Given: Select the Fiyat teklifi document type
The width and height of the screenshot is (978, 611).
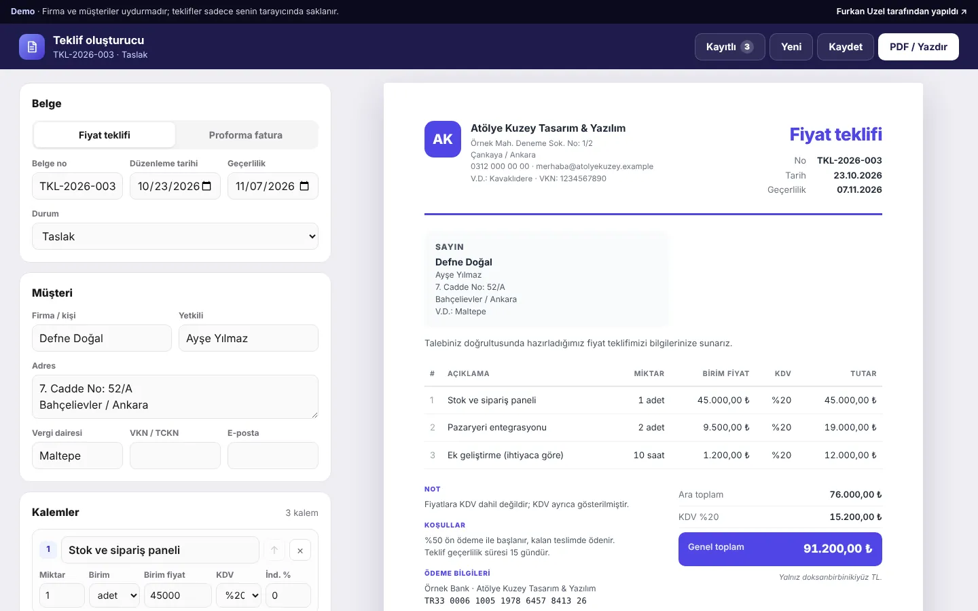Looking at the screenshot, I should pyautogui.click(x=105, y=135).
